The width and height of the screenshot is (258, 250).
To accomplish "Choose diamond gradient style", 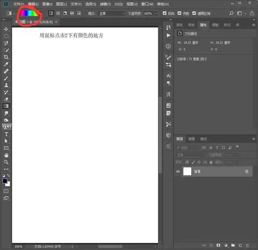I will 79,13.
